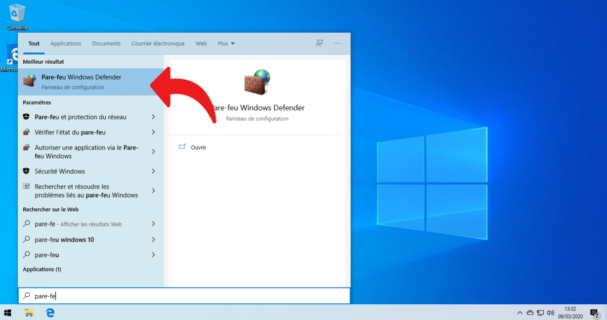Select Autoriser une application via le Pare-feu
The height and width of the screenshot is (320, 607).
click(91, 152)
